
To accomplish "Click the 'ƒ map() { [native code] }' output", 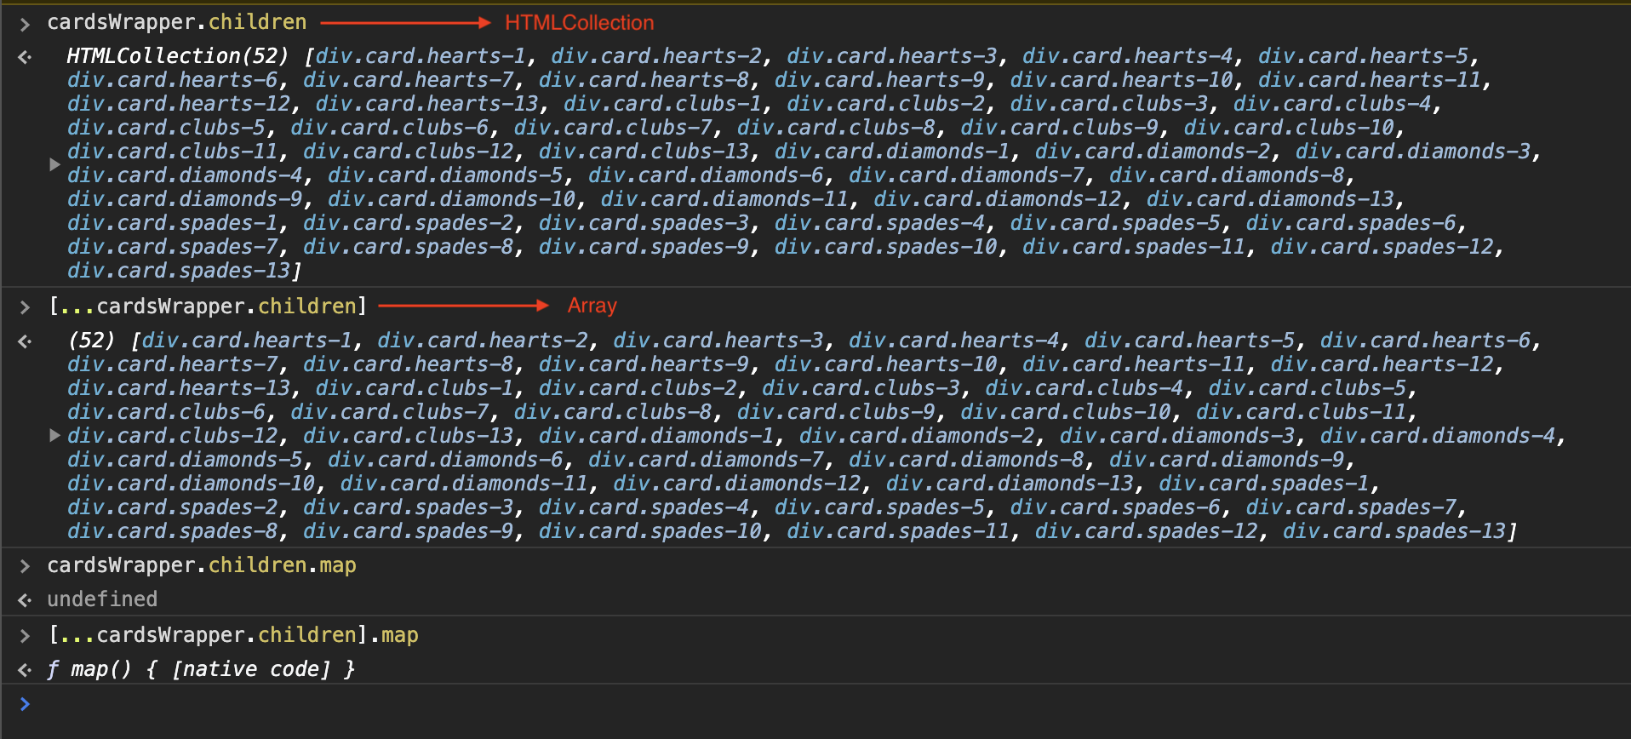I will pyautogui.click(x=200, y=669).
